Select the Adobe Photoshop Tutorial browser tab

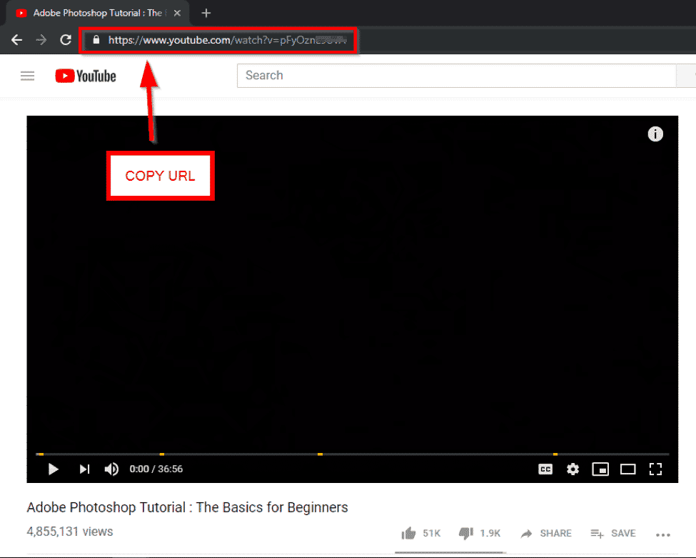(93, 12)
